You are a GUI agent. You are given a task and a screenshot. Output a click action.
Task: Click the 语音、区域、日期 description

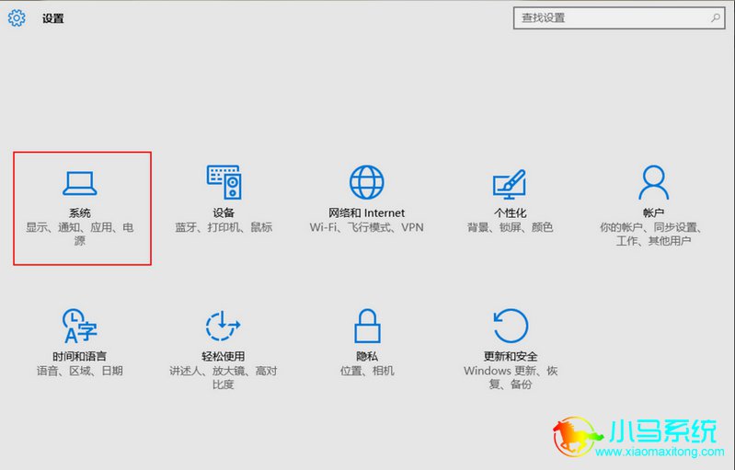tap(80, 371)
